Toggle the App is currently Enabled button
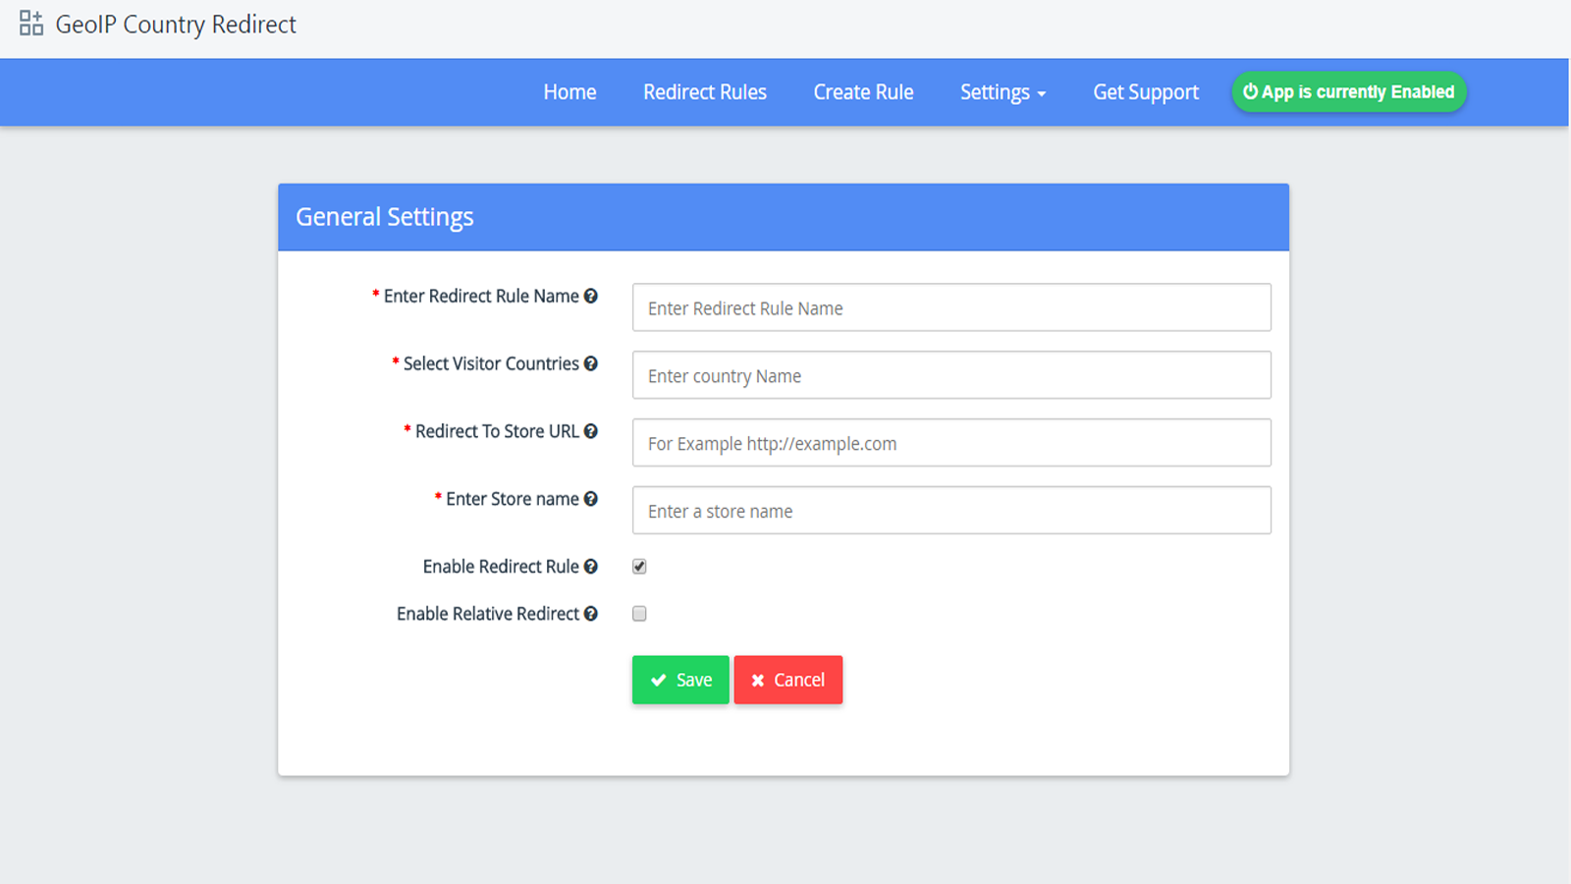The width and height of the screenshot is (1571, 884). (1348, 92)
